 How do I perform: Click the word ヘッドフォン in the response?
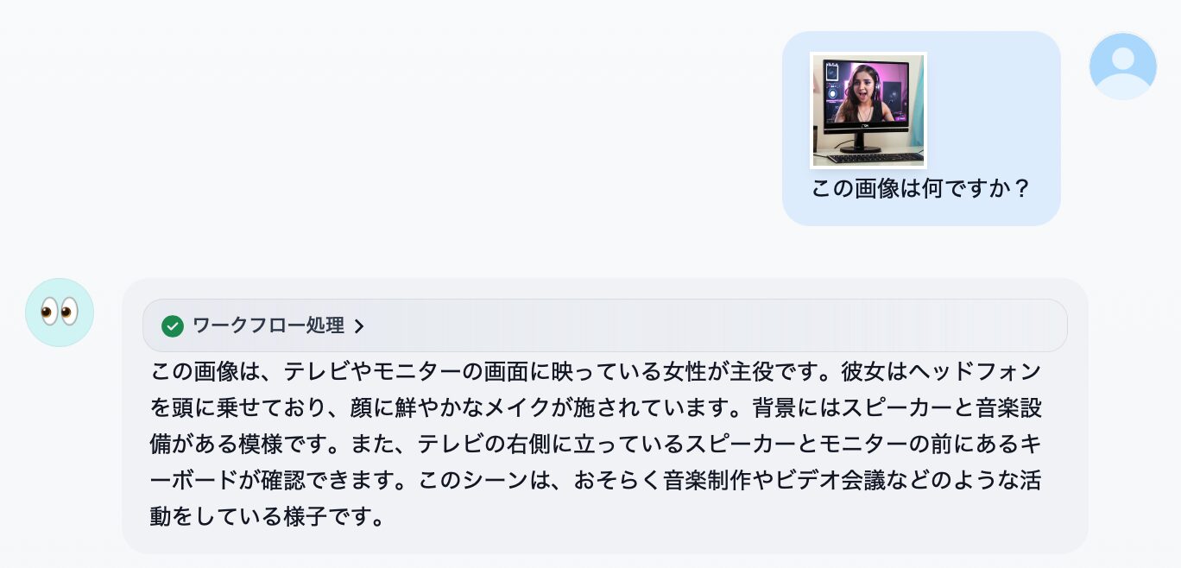pos(974,372)
